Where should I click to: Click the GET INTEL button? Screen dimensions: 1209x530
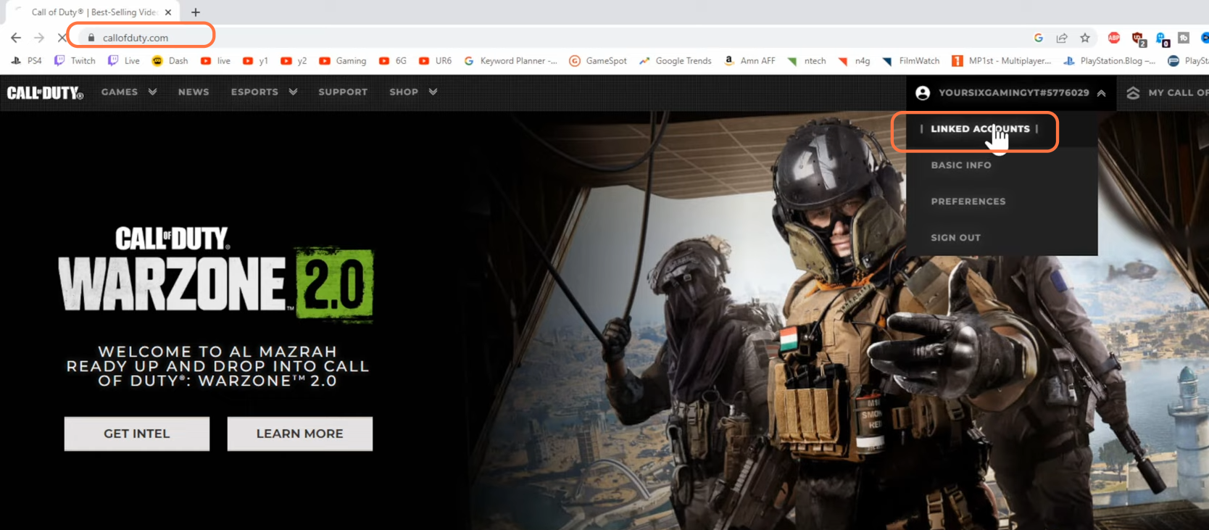(x=137, y=434)
